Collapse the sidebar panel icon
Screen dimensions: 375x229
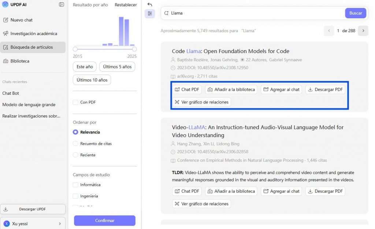click(62, 4)
